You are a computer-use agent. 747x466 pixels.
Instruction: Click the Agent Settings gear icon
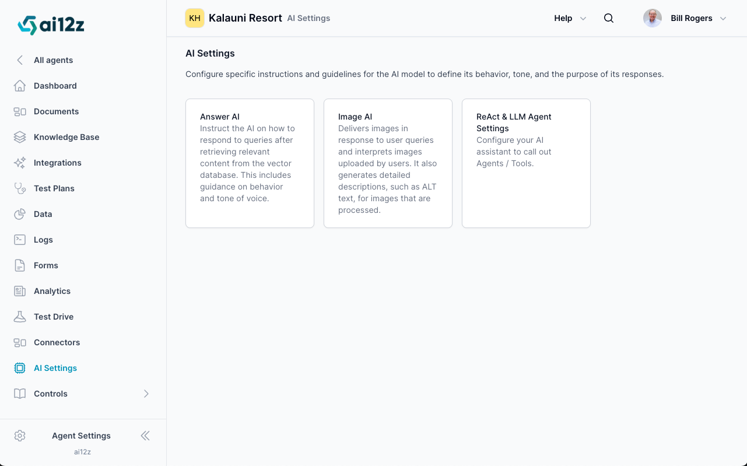(x=20, y=436)
